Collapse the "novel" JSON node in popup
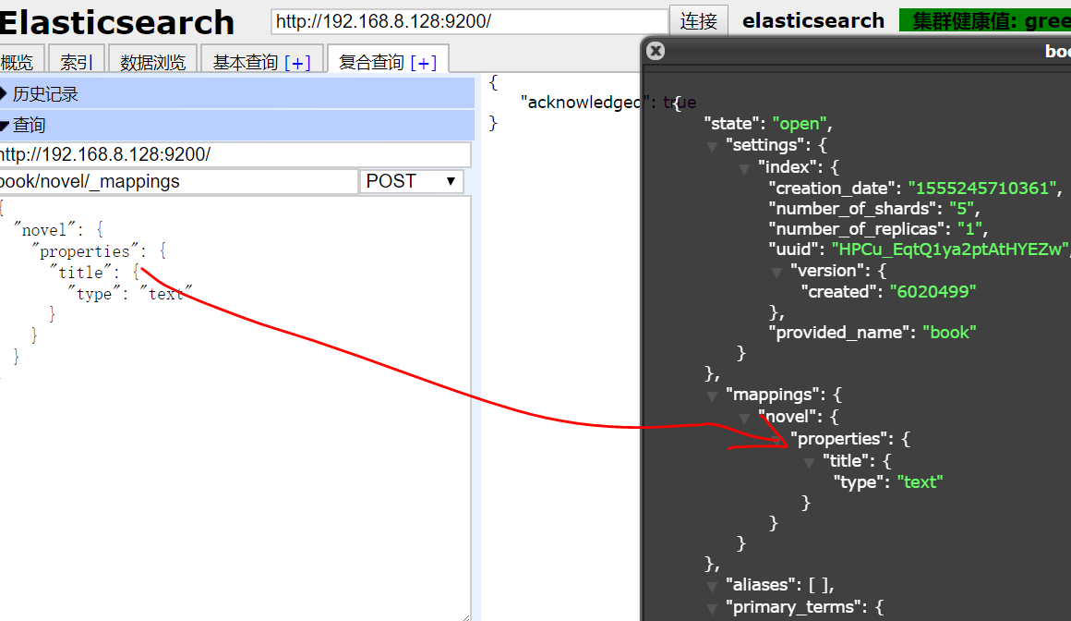The width and height of the screenshot is (1071, 621). [744, 418]
